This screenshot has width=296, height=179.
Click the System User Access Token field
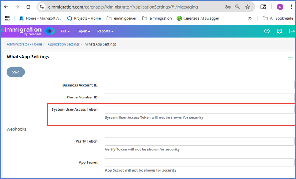coord(199,110)
